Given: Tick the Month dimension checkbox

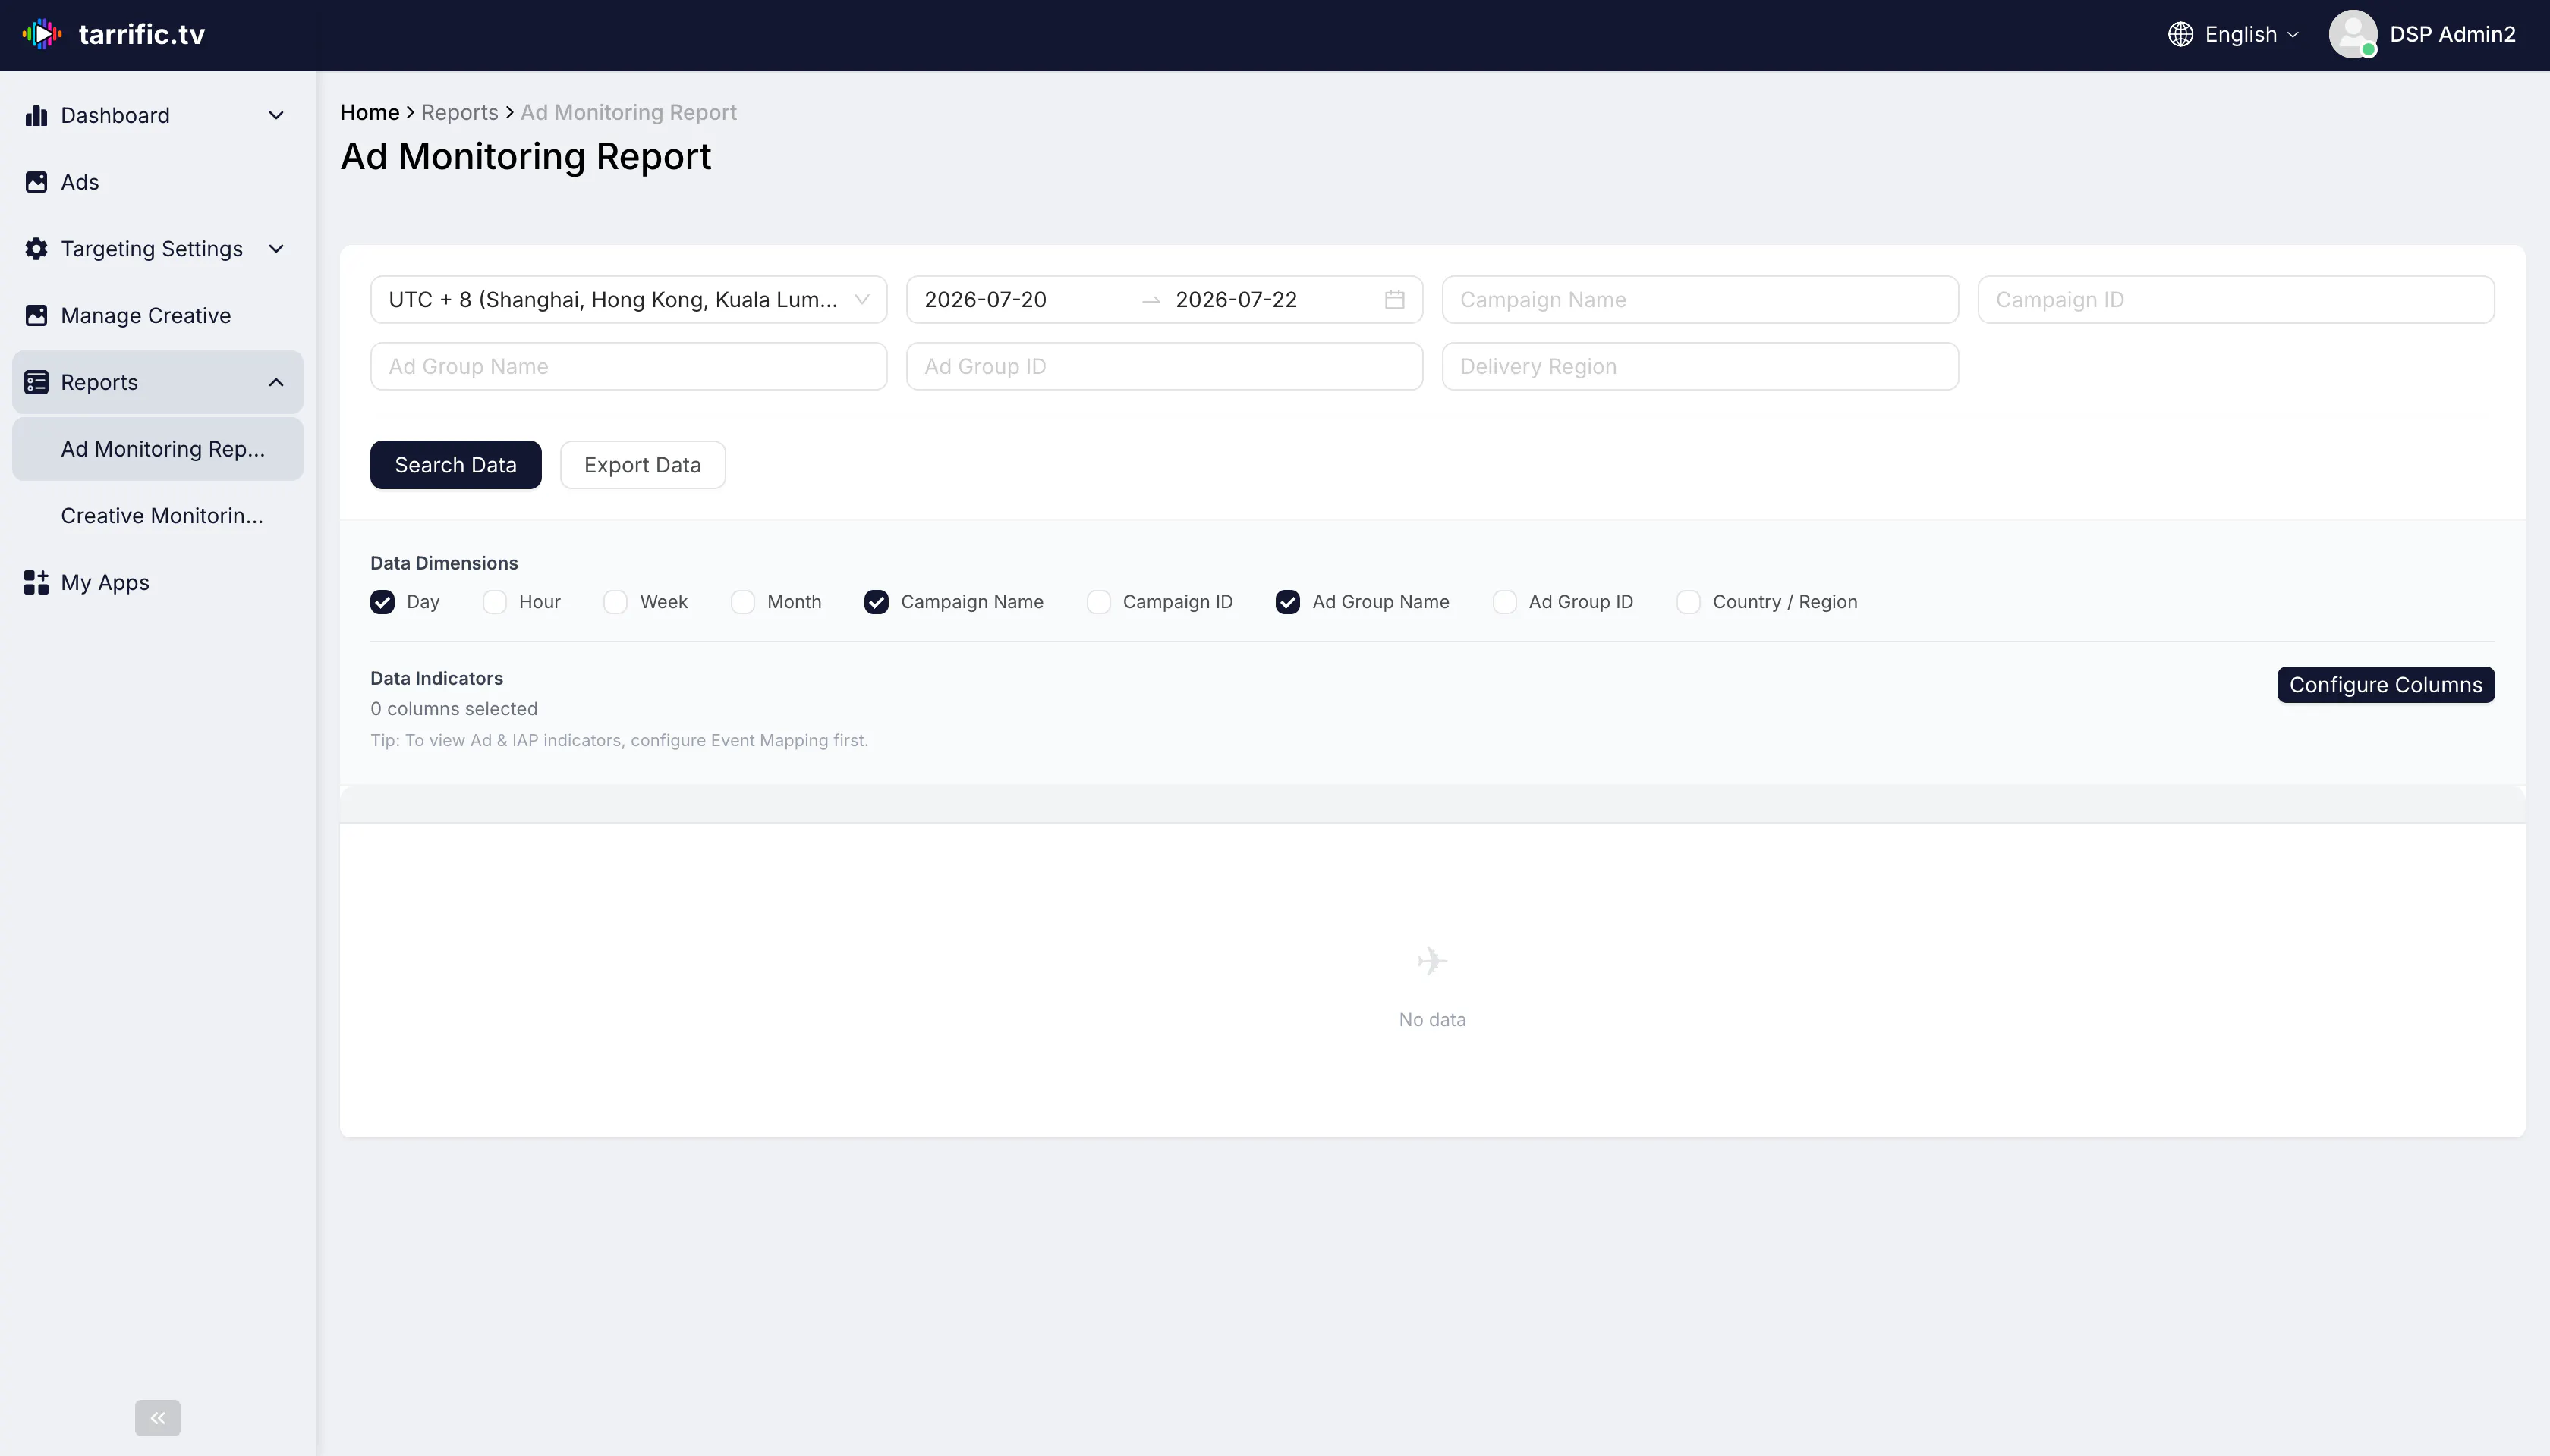Looking at the screenshot, I should click(742, 602).
